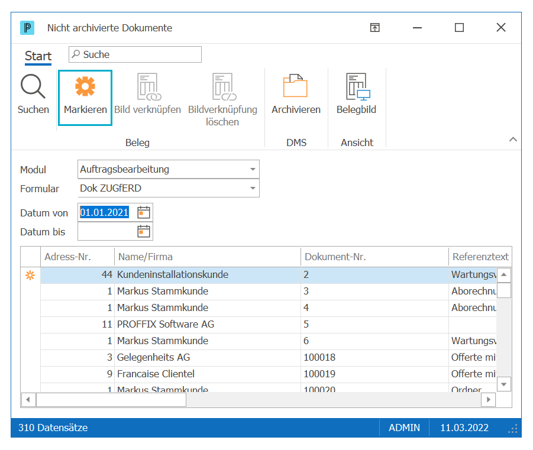533x450 pixels.
Task: Click address number 11 cell
Action: [x=77, y=324]
